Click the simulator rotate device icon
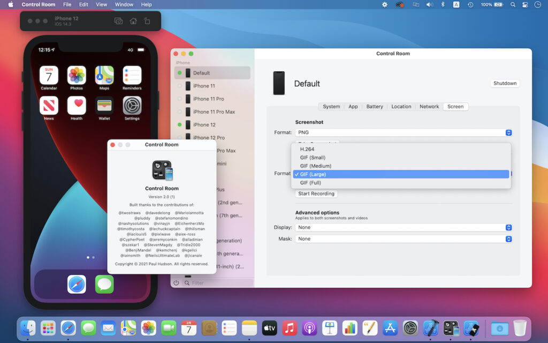The height and width of the screenshot is (343, 548). coord(147,21)
